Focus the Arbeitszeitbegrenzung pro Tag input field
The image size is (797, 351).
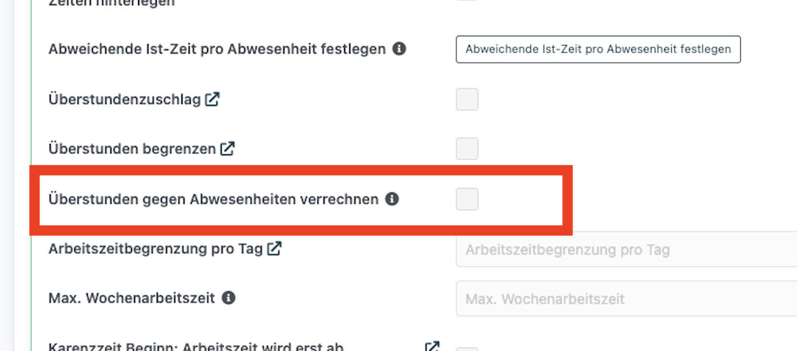click(x=626, y=249)
